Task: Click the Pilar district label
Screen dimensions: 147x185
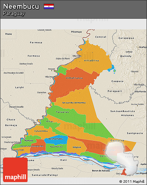Action: (50, 121)
